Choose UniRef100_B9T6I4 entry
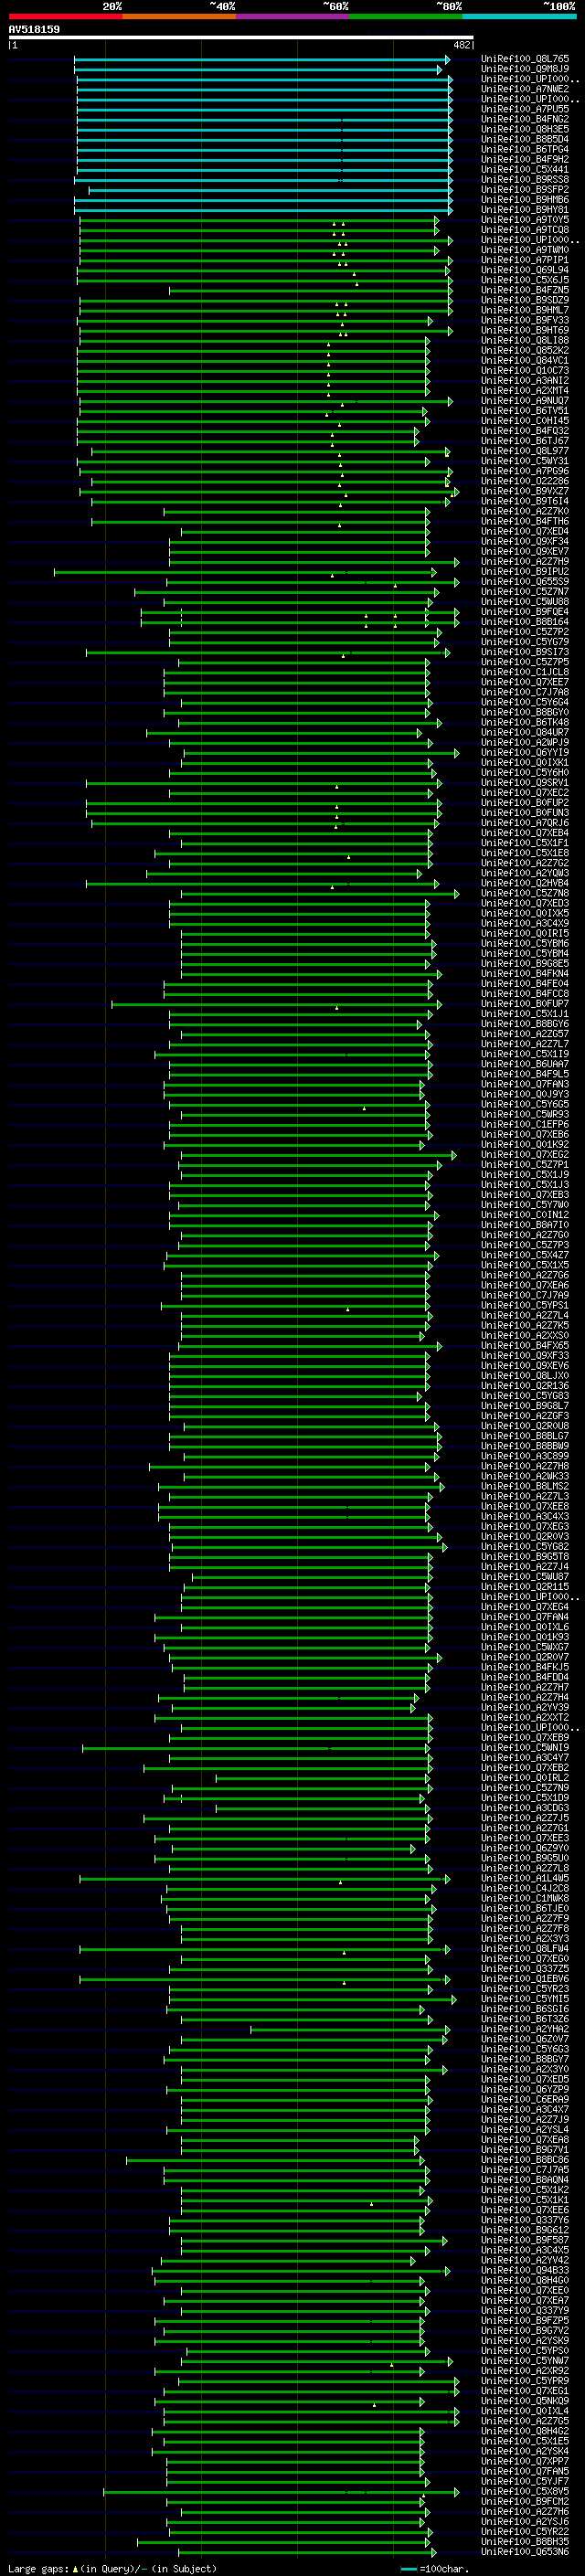585x2576 pixels. click(525, 502)
